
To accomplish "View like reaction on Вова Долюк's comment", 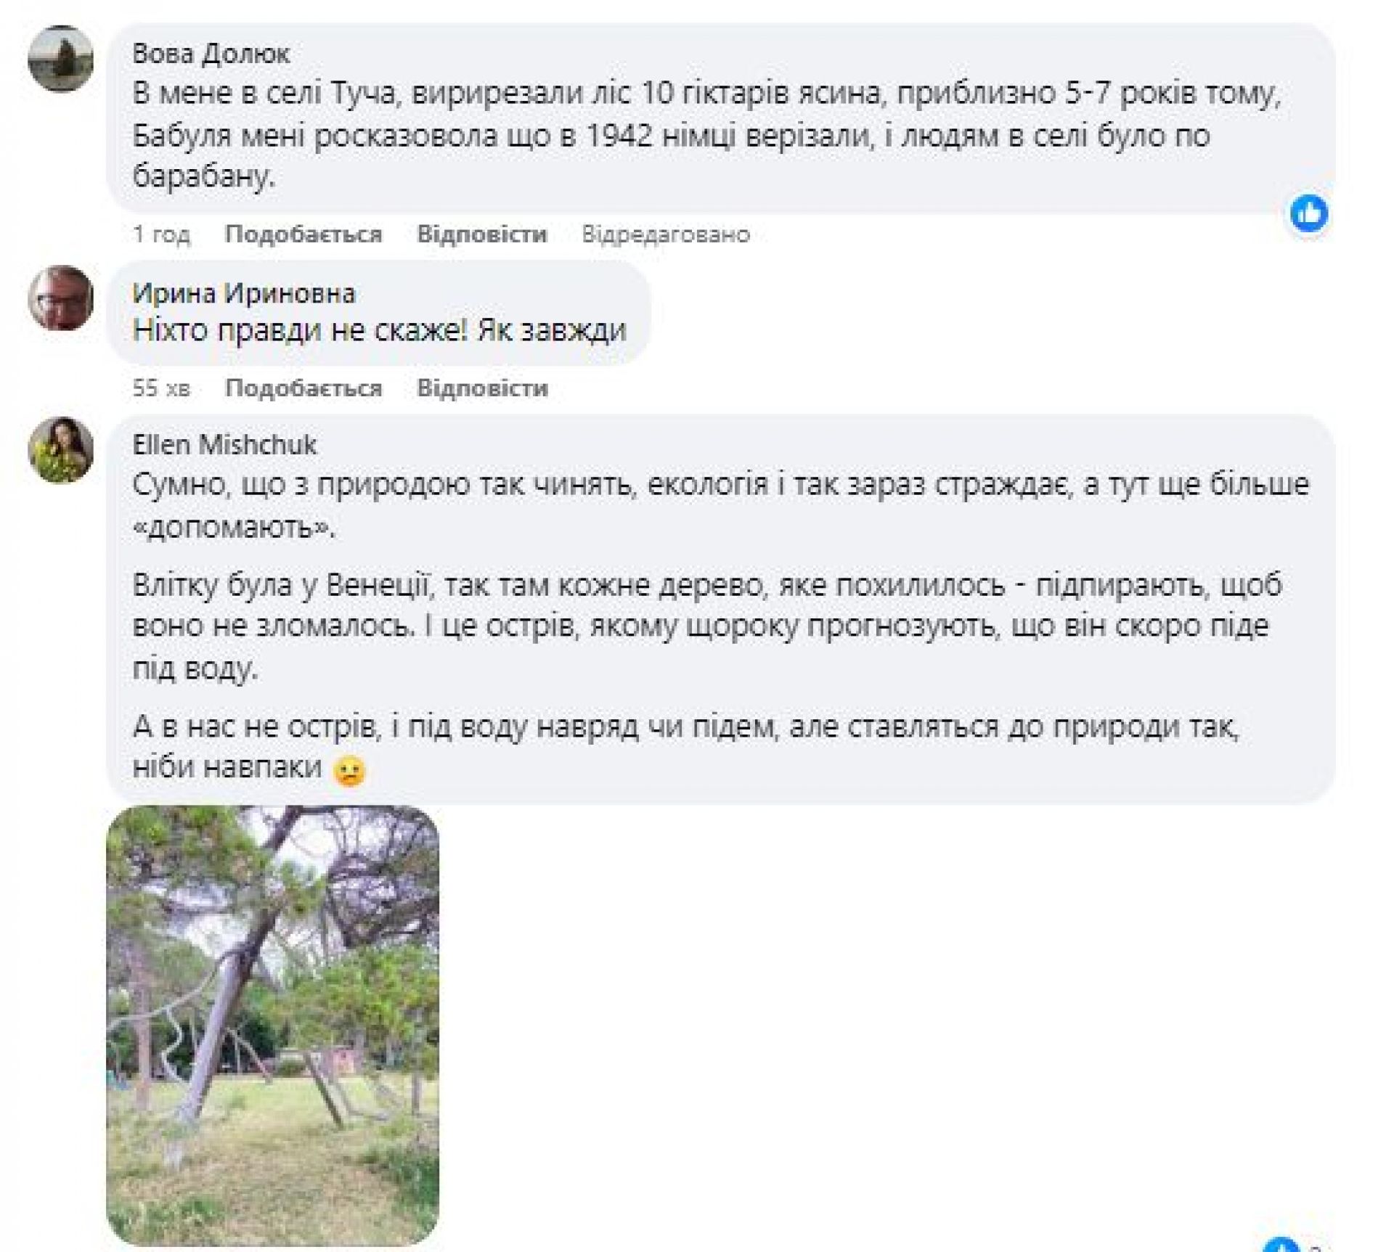I will click(1308, 213).
